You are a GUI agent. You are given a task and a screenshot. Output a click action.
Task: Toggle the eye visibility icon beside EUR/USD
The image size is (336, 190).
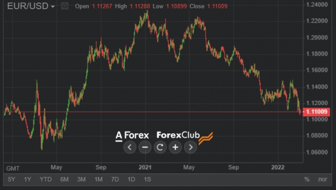[x=65, y=6]
